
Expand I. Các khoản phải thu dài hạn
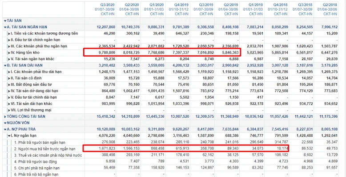pyautogui.click(x=9, y=72)
